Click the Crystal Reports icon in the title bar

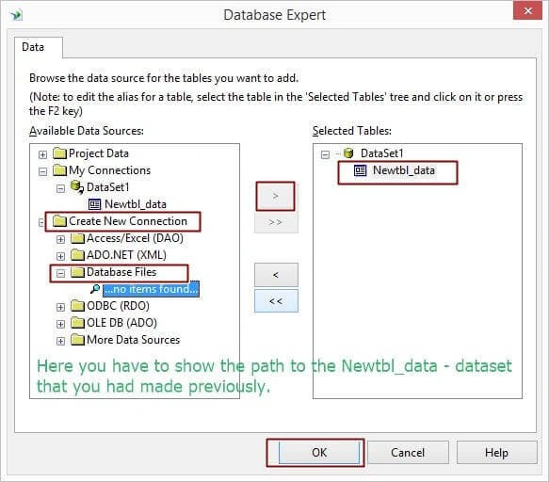tap(16, 15)
